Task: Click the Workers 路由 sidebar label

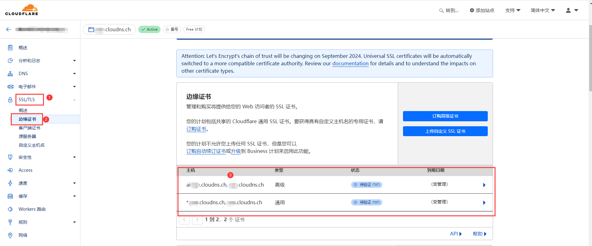Action: [32, 209]
